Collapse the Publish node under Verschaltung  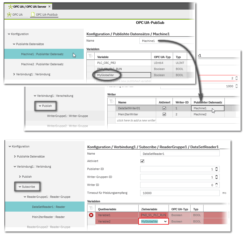(40, 106)
